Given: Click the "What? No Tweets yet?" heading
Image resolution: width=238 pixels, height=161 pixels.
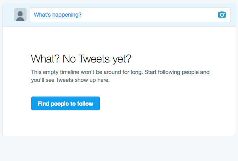Looking at the screenshot, I should coord(81,59).
